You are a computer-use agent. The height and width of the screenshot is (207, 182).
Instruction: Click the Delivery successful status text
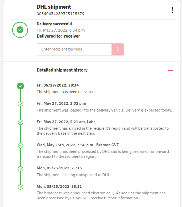pos(55,24)
